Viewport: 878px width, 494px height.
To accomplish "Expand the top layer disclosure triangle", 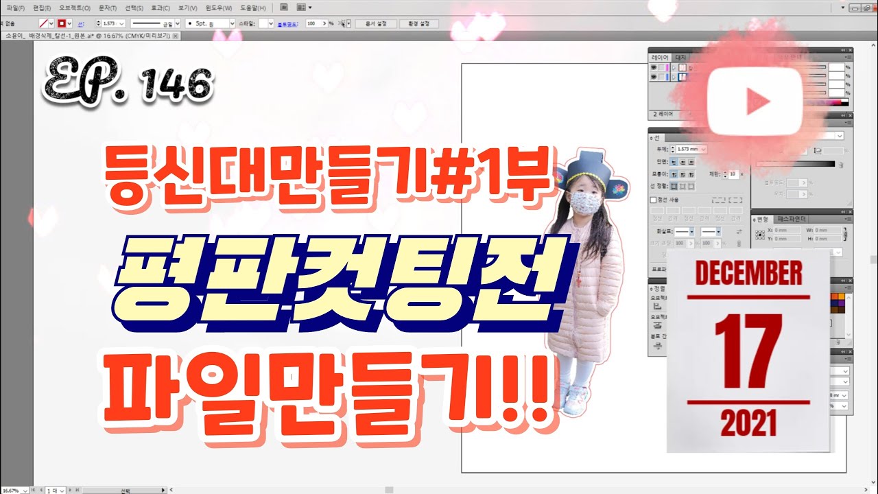I will click(674, 67).
